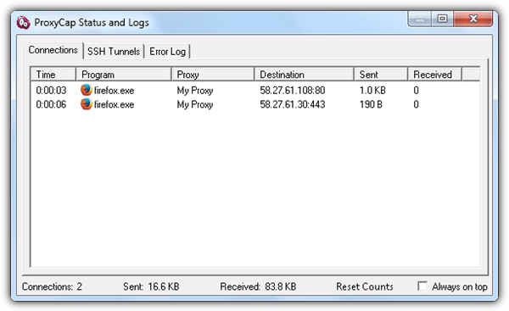The width and height of the screenshot is (509, 311).
Task: Sort by the Destination column header
Action: pyautogui.click(x=304, y=75)
